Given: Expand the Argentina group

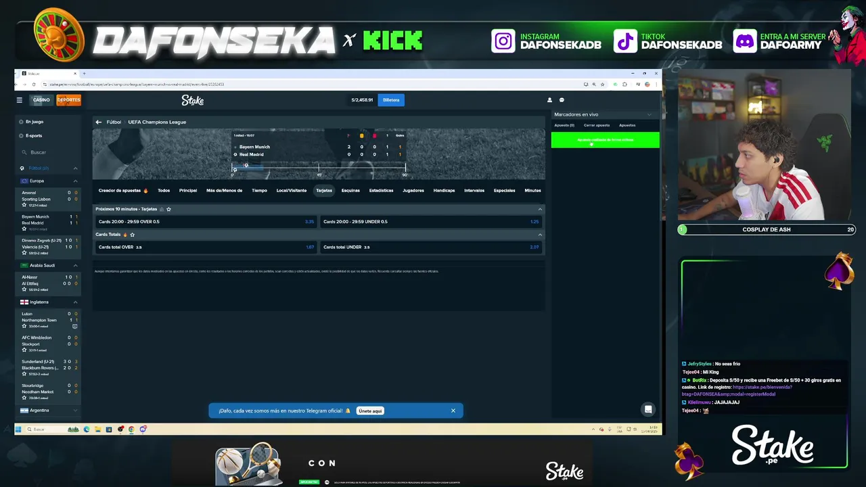Looking at the screenshot, I should click(75, 411).
